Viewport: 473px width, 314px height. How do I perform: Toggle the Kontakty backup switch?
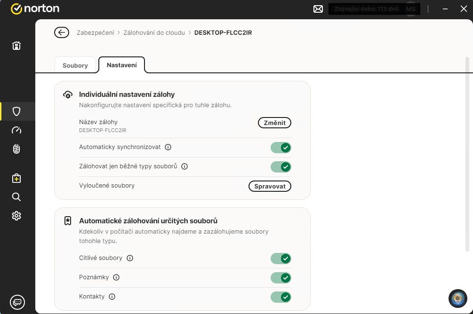pyautogui.click(x=281, y=297)
